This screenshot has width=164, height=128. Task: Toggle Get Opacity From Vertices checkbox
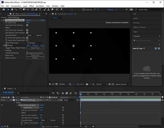[x=27, y=33]
